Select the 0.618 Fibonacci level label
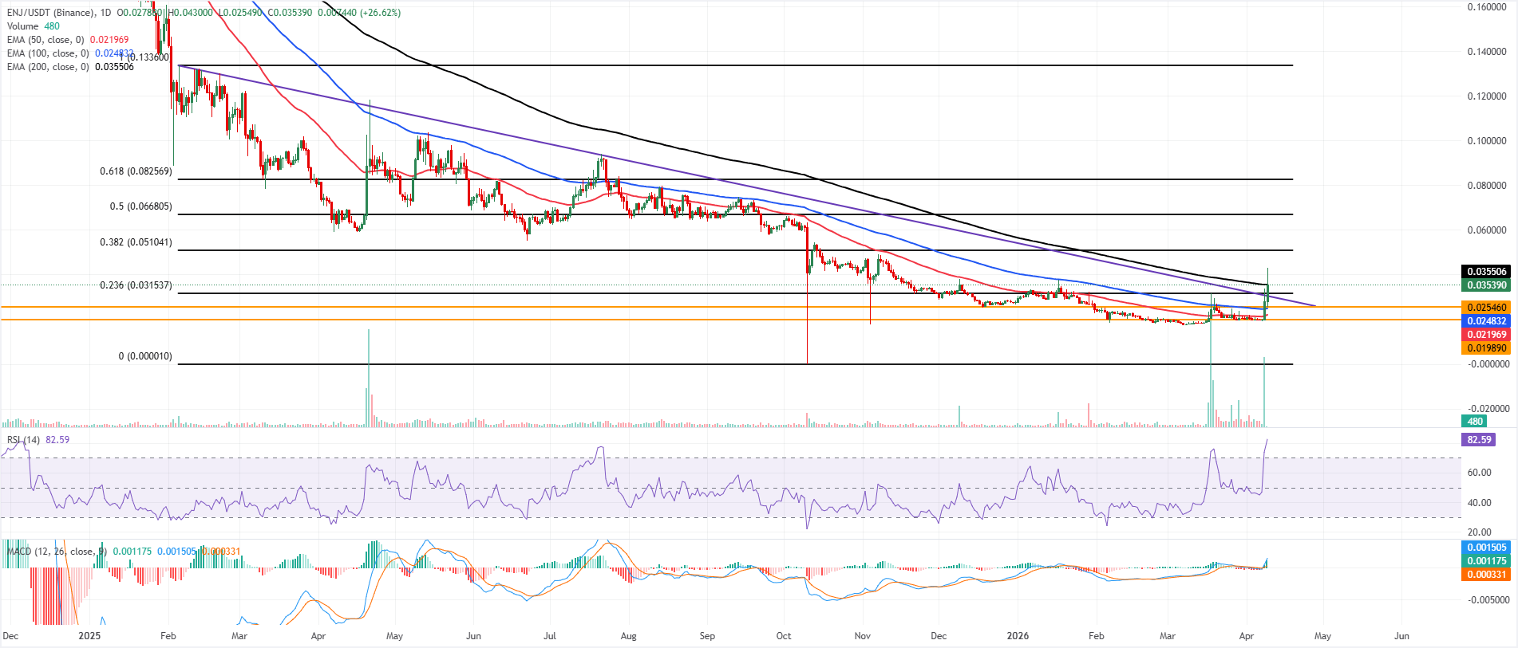The image size is (1518, 648). (135, 171)
